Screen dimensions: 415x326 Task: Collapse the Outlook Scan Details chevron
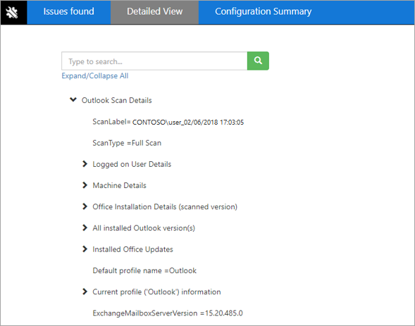73,100
